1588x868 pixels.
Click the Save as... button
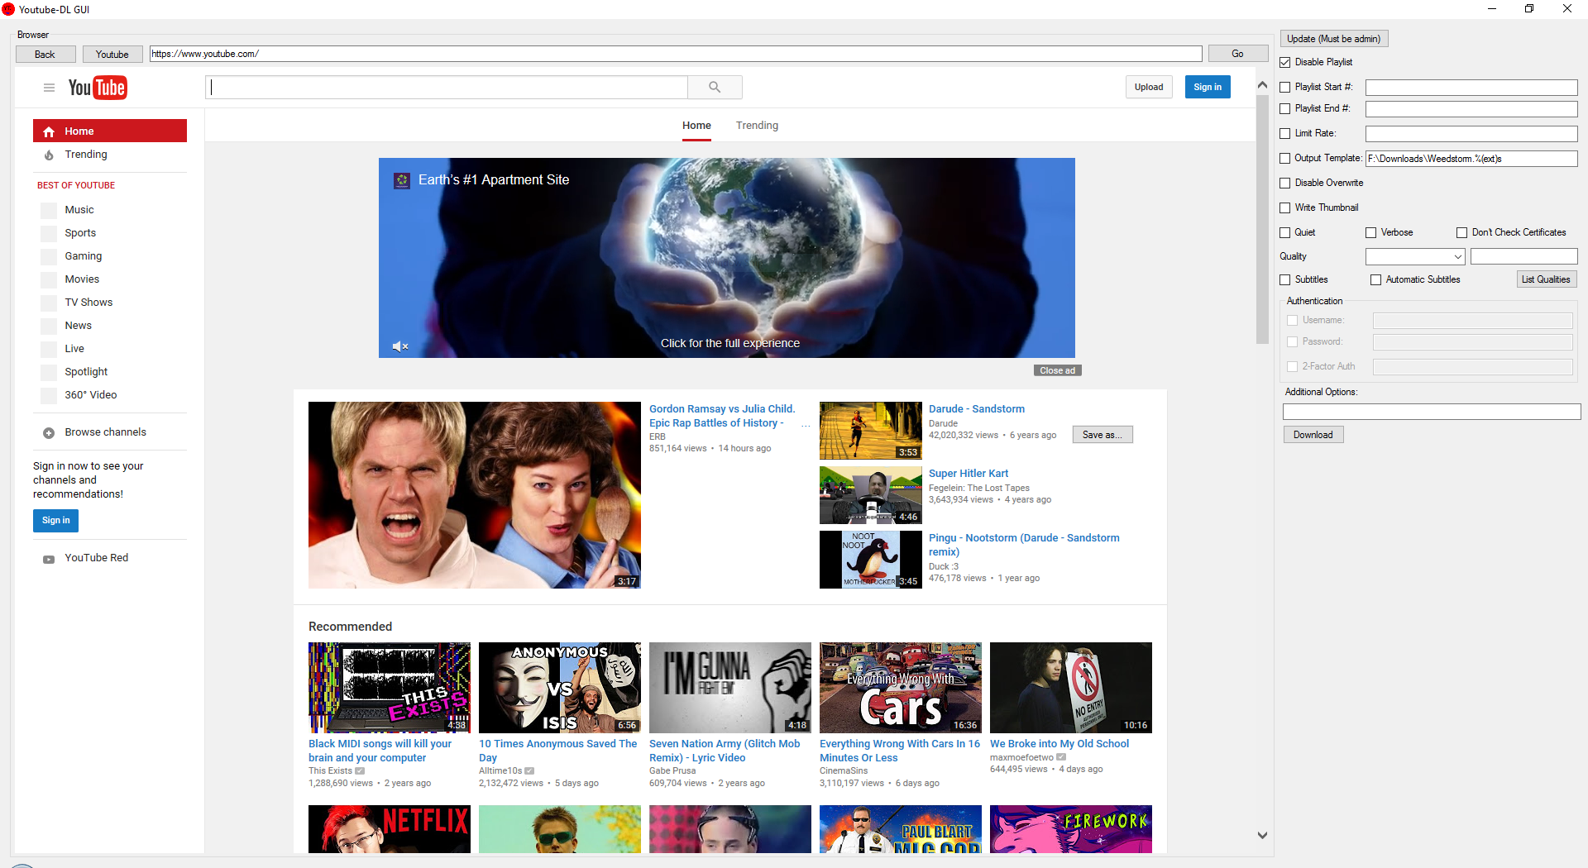pyautogui.click(x=1103, y=435)
